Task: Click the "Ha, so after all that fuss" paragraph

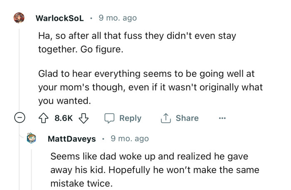Action: click(x=137, y=42)
